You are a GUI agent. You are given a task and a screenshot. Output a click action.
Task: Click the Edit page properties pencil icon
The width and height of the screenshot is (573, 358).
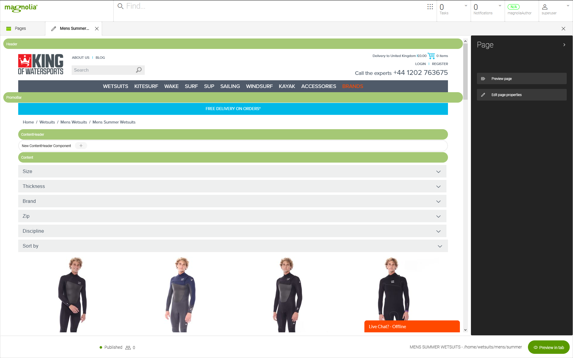483,95
